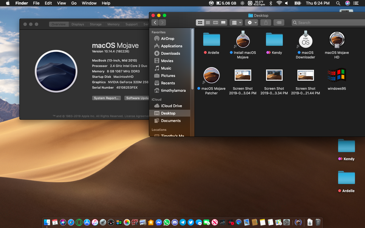
Task: Select Screen Shot ending 3.34 PM thumbnail
Action: pos(274,75)
